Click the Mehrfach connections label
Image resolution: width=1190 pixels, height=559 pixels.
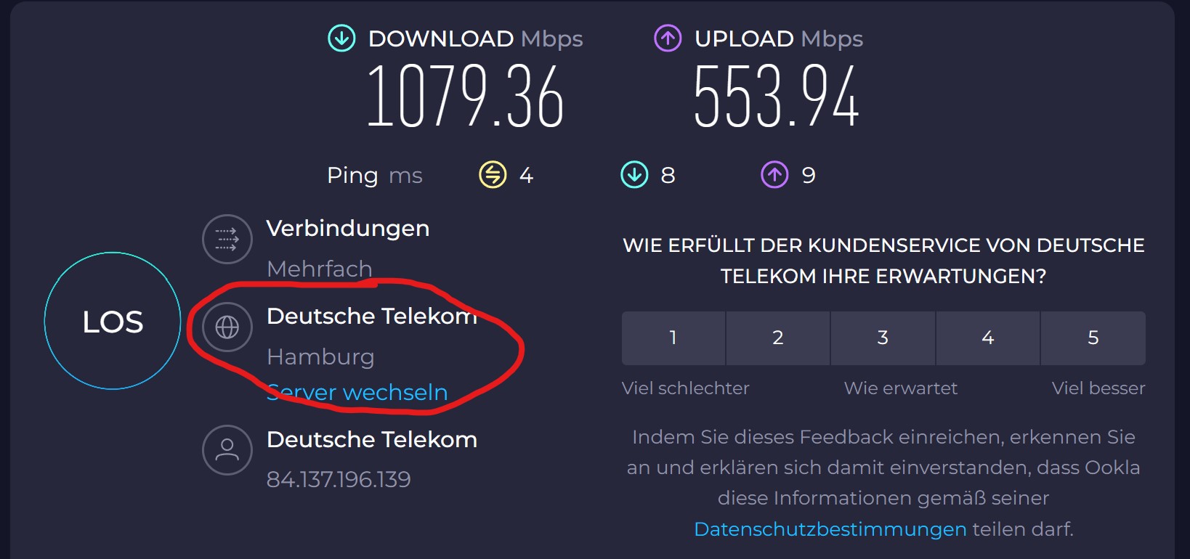(x=320, y=269)
